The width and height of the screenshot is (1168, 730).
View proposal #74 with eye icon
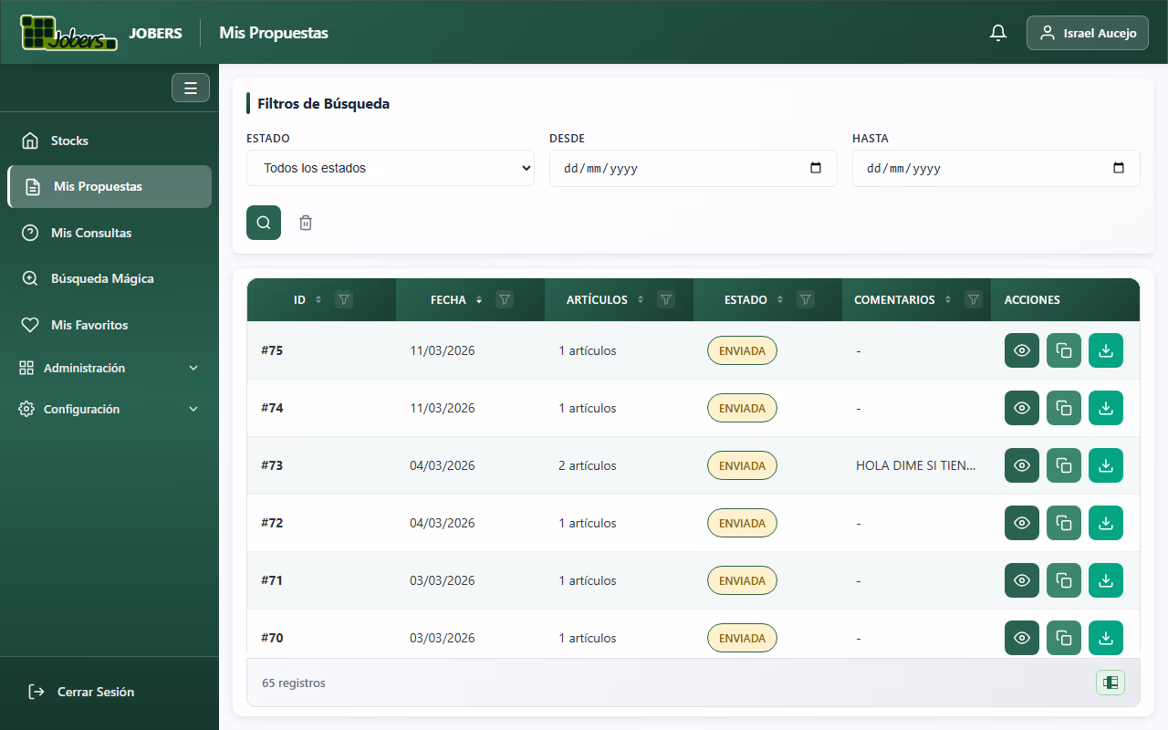click(x=1021, y=408)
